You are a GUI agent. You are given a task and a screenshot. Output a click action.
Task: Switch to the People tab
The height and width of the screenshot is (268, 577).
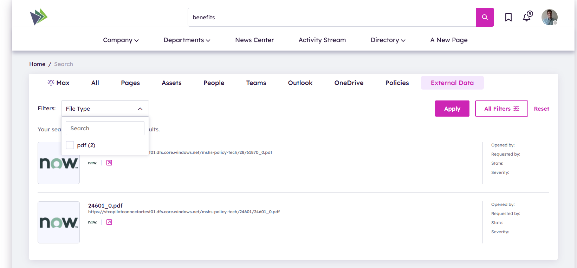214,83
